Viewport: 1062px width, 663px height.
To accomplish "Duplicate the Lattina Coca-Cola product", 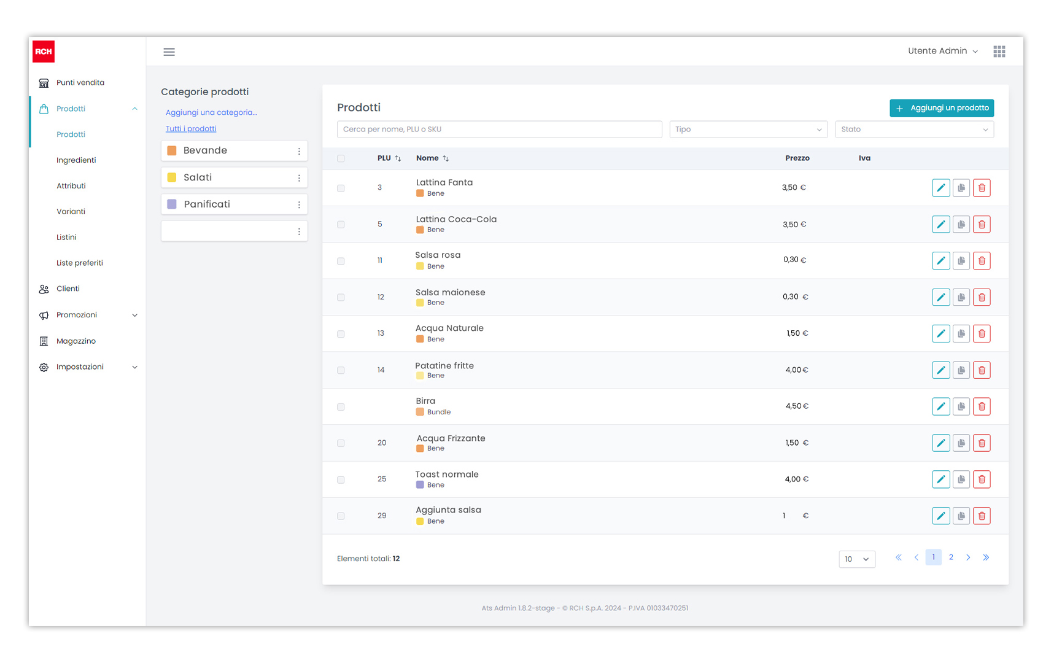I will 961,225.
